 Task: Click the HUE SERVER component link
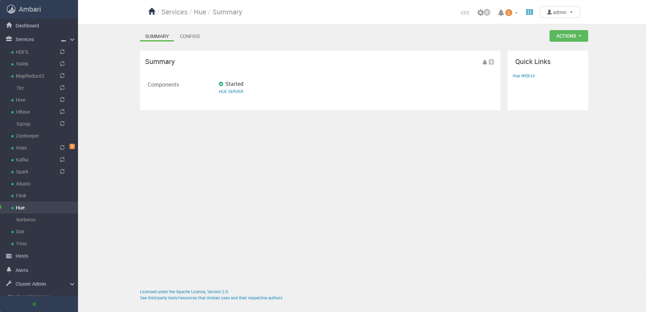(x=231, y=92)
